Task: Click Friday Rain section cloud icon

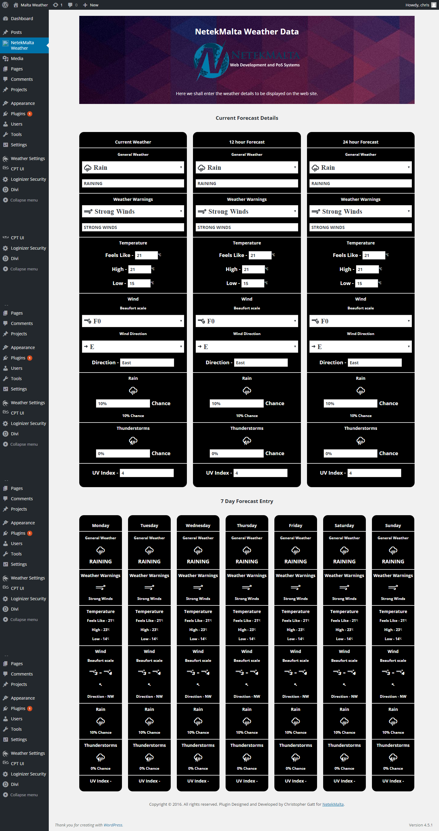Action: pyautogui.click(x=295, y=722)
